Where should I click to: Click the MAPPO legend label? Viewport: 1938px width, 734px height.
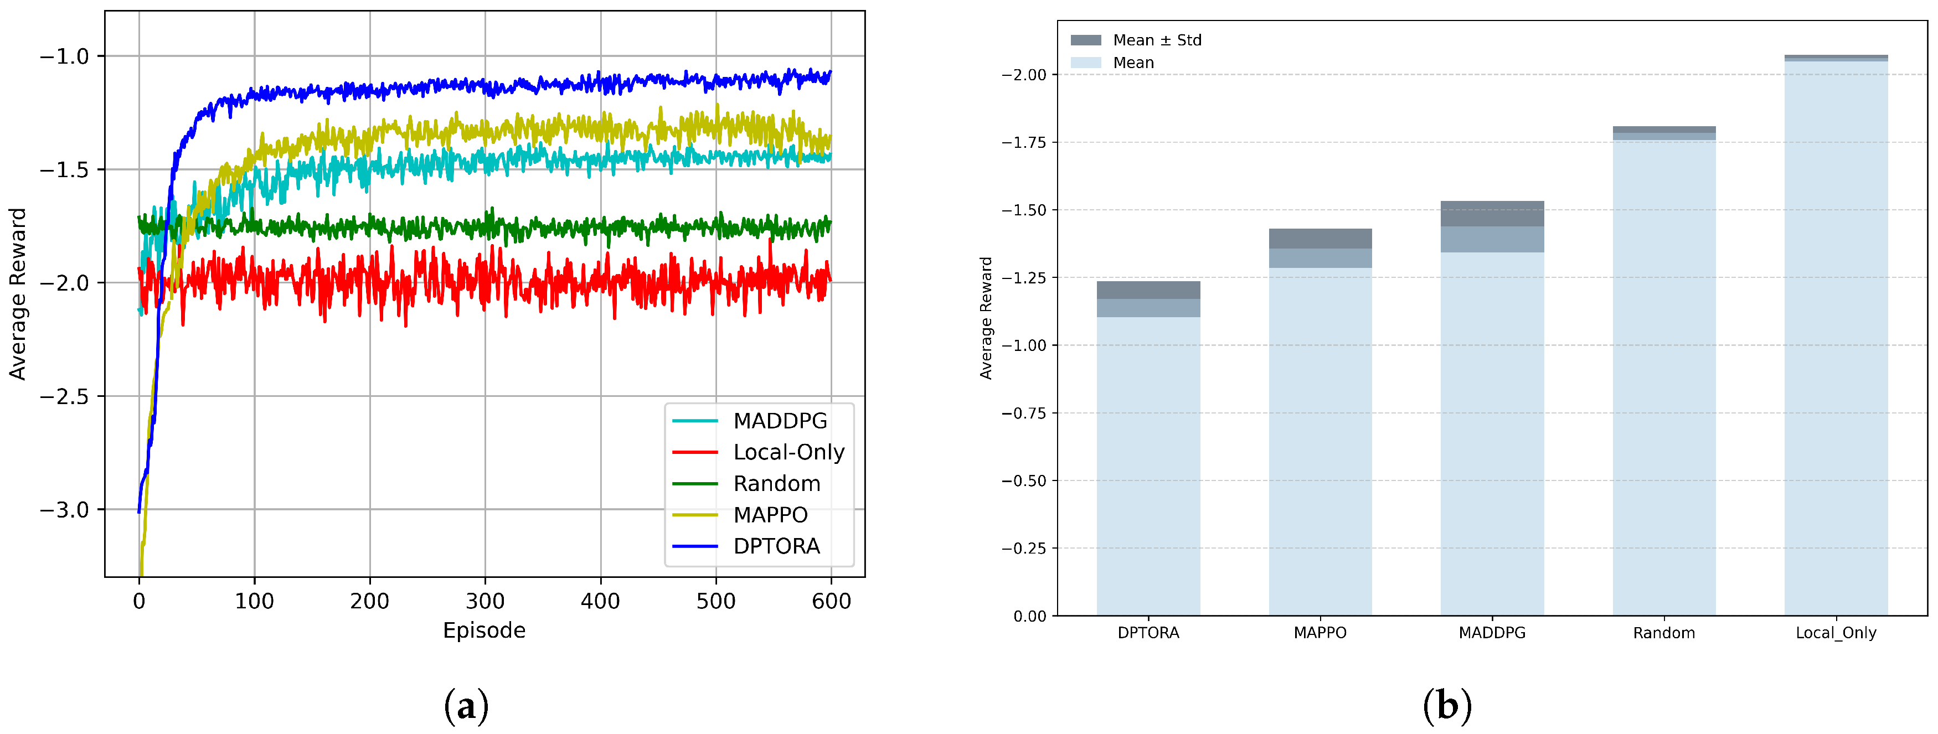click(770, 514)
